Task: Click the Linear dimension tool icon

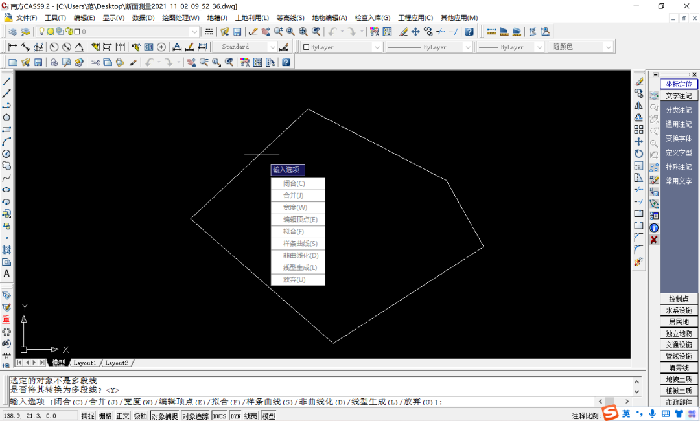Action: (13, 47)
